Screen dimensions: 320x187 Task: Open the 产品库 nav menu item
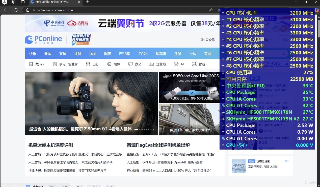[124, 54]
